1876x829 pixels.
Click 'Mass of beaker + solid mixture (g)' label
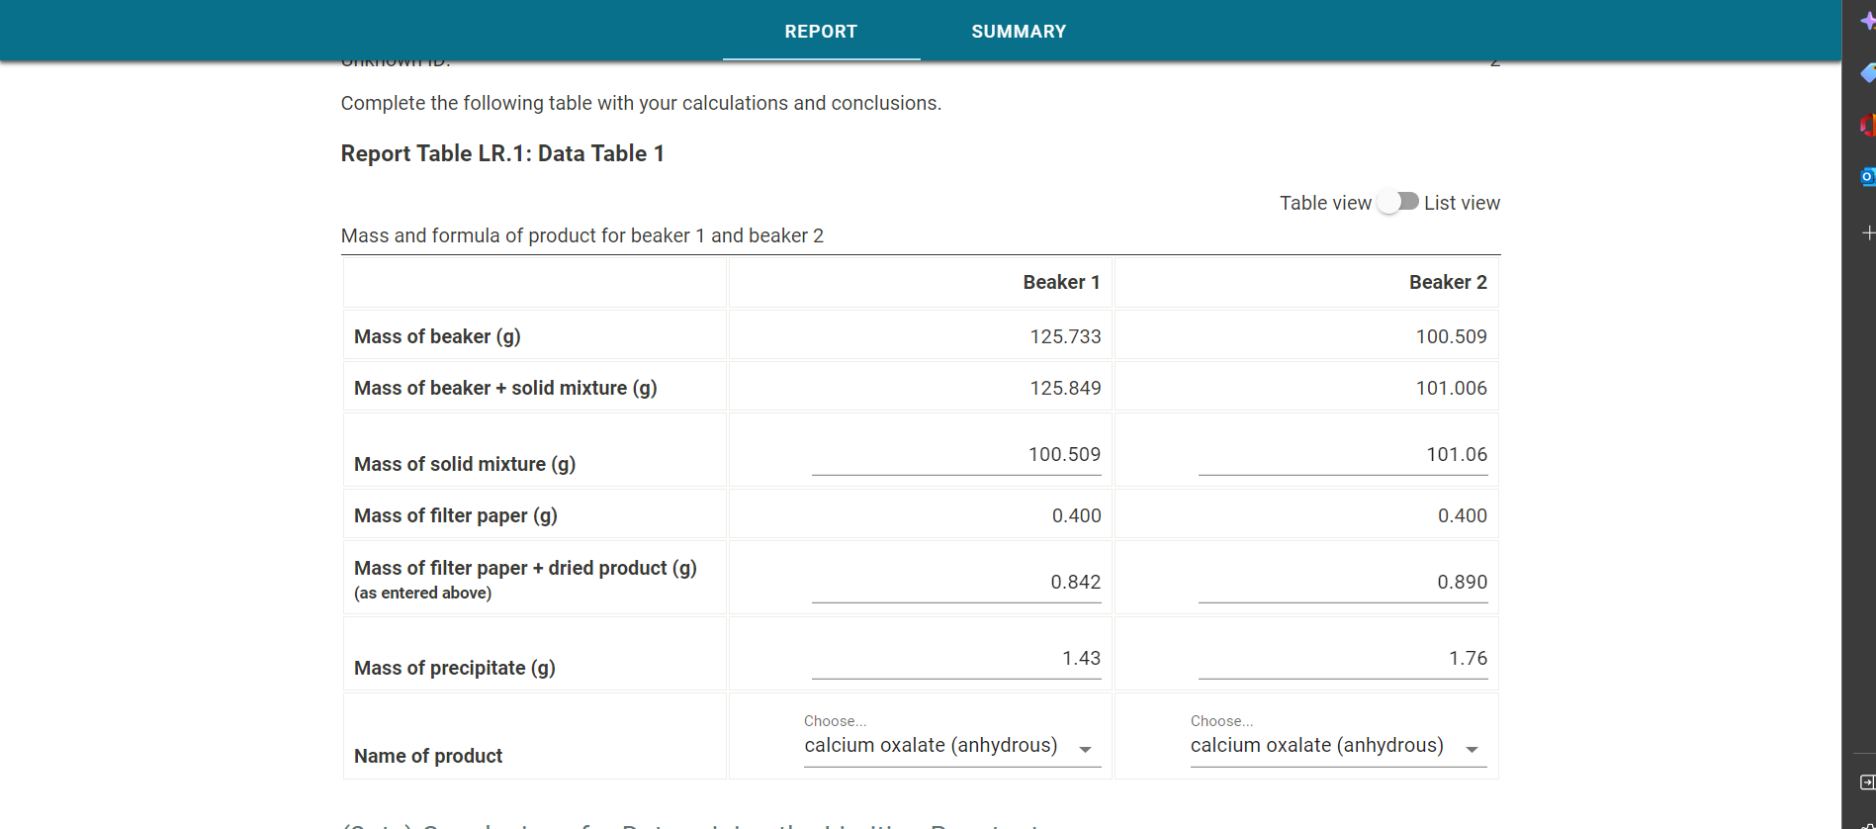[x=505, y=388]
